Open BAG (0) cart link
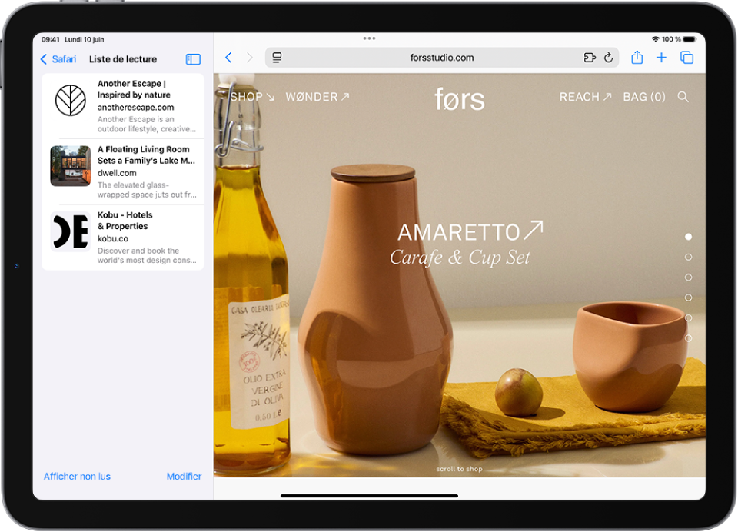 coord(643,97)
